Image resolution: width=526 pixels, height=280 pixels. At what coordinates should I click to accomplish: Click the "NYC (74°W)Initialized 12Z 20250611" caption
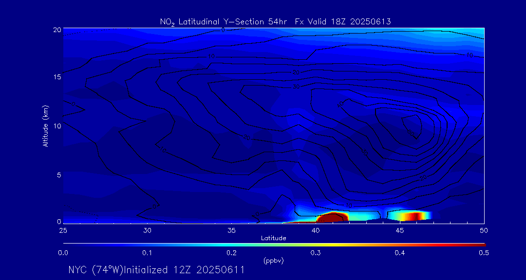(156, 270)
